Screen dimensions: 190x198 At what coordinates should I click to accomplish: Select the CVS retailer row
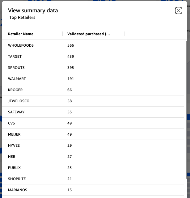93,123
